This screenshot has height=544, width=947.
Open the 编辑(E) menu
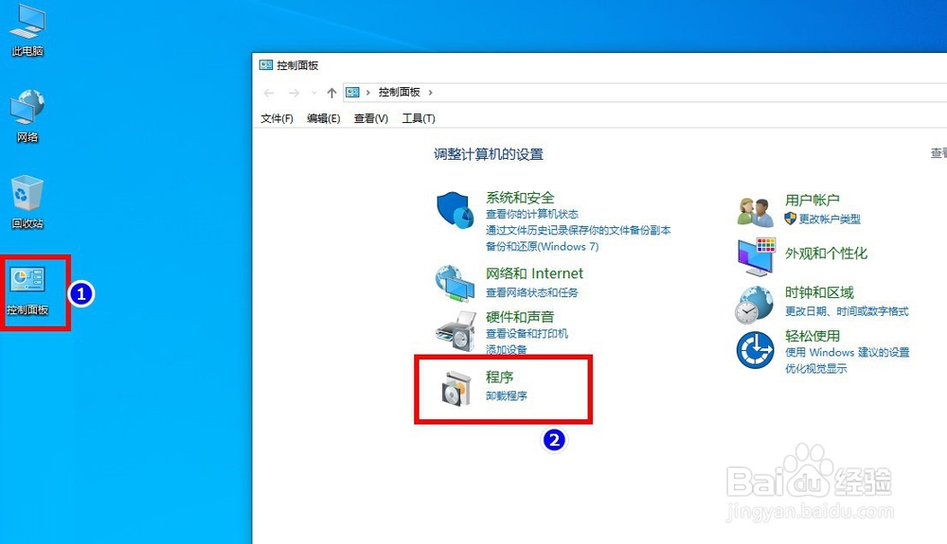pos(323,119)
